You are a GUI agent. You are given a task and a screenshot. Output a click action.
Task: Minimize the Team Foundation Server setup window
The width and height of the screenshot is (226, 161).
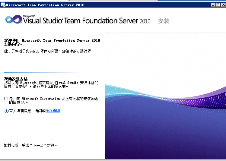click(213, 5)
